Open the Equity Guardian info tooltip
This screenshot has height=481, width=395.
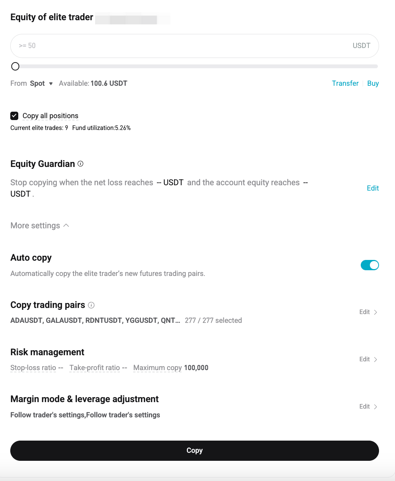(x=80, y=164)
